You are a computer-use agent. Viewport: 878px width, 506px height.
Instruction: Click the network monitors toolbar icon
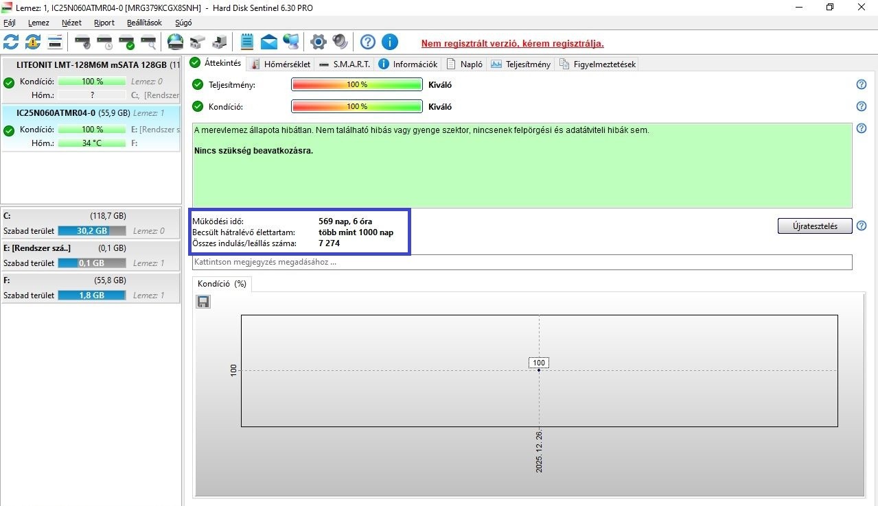coord(291,42)
